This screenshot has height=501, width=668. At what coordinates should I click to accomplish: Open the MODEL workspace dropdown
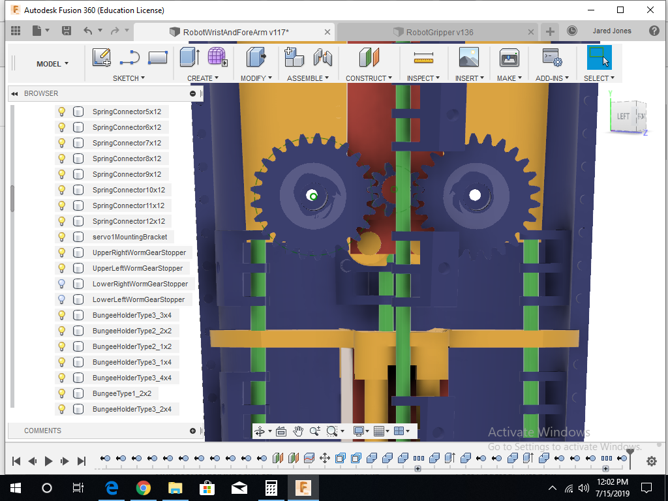[x=52, y=64]
